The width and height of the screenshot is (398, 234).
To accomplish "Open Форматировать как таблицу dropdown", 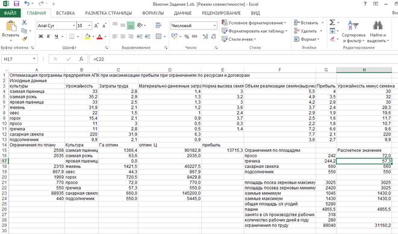I will click(255, 31).
